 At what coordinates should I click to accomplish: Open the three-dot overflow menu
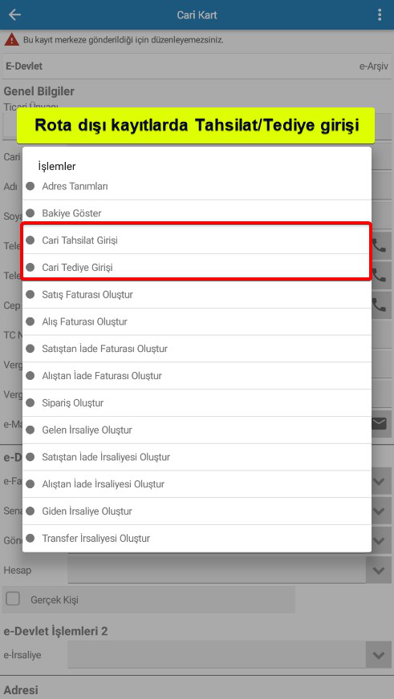coord(380,14)
